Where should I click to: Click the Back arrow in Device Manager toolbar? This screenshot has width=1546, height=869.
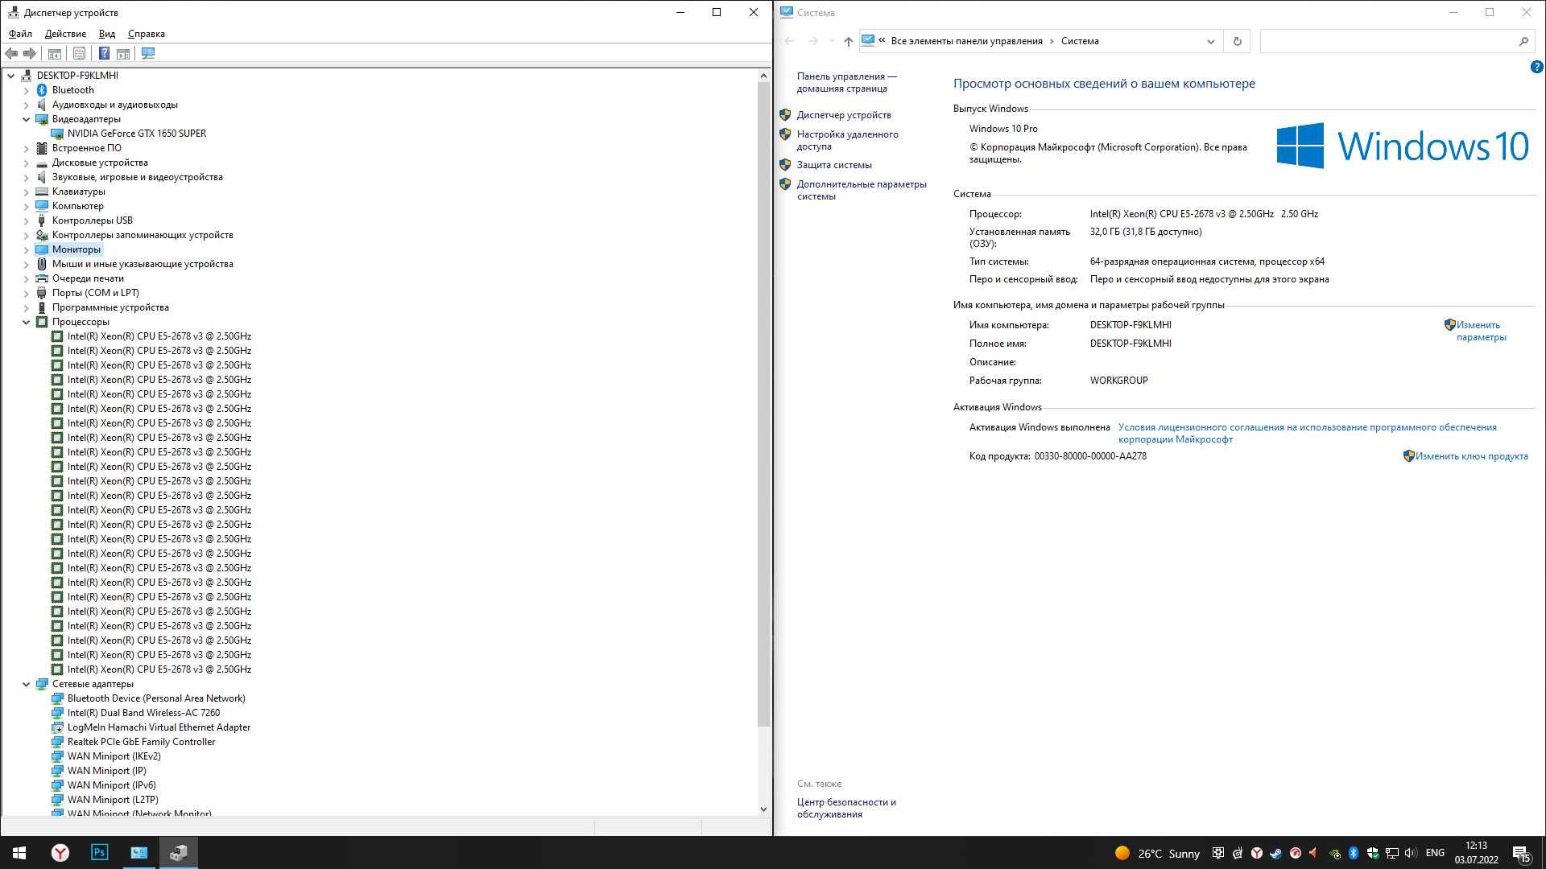[11, 54]
